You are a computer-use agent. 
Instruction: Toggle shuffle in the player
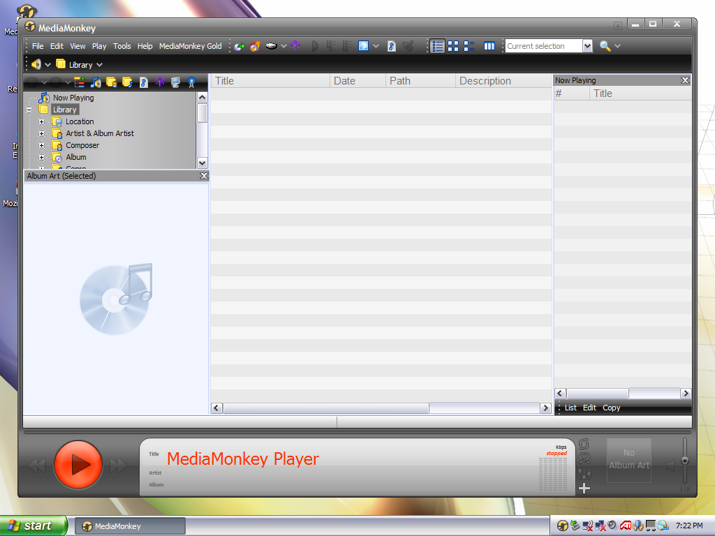pos(585,459)
